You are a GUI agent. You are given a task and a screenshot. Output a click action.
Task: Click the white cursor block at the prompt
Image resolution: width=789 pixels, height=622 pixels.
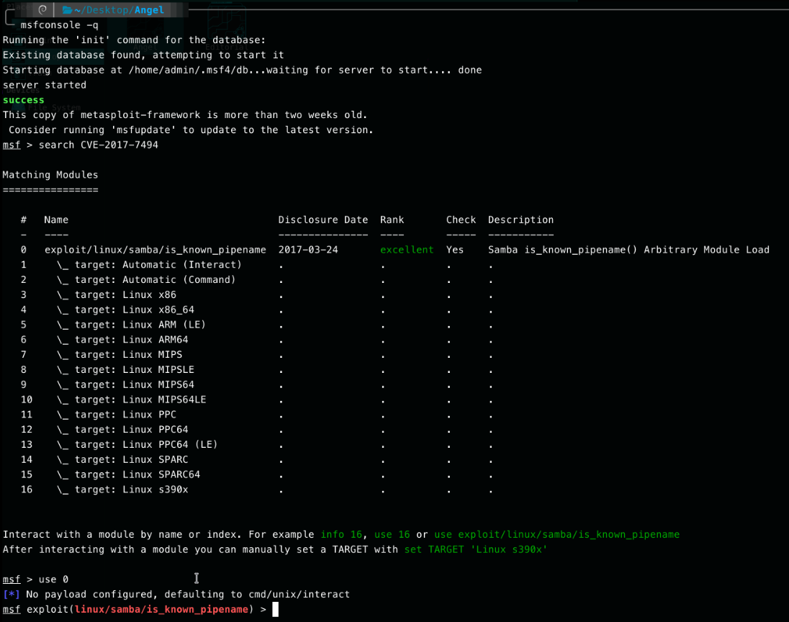pos(275,610)
